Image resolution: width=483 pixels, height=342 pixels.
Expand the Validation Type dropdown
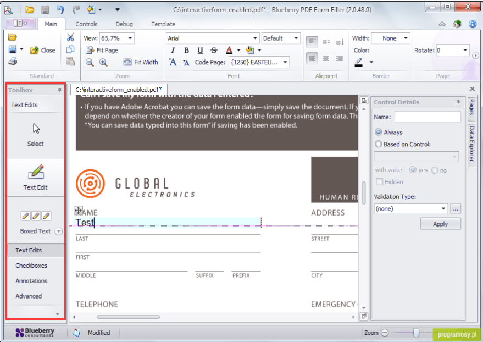click(x=443, y=209)
